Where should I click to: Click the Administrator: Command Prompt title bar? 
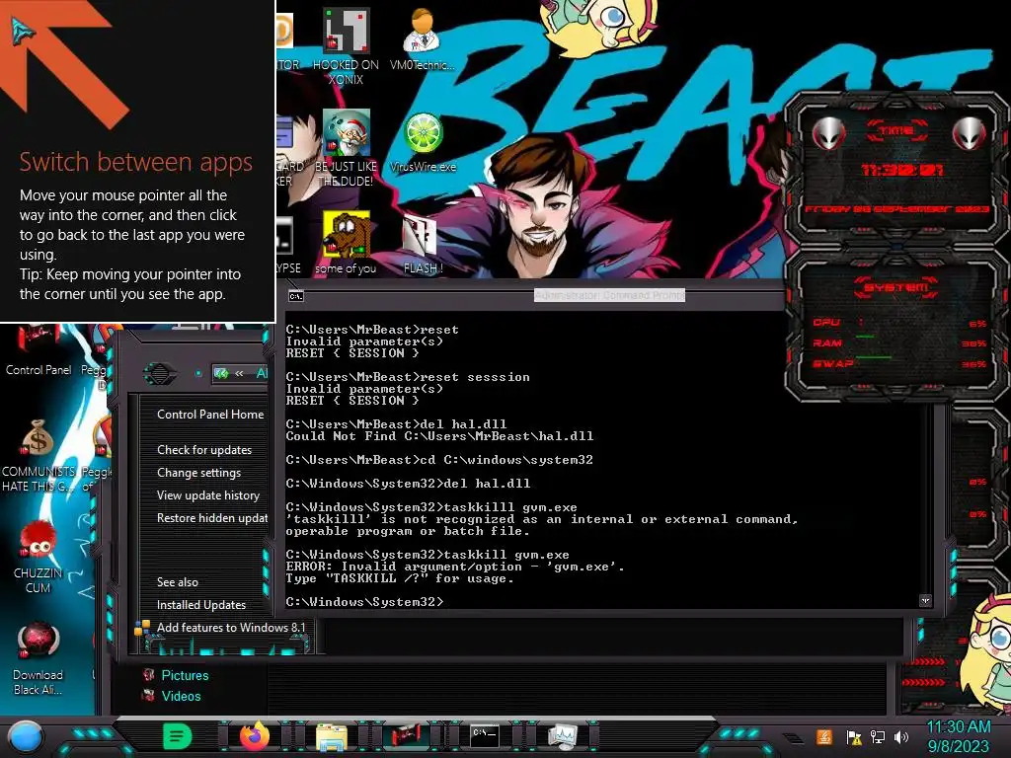coord(609,295)
